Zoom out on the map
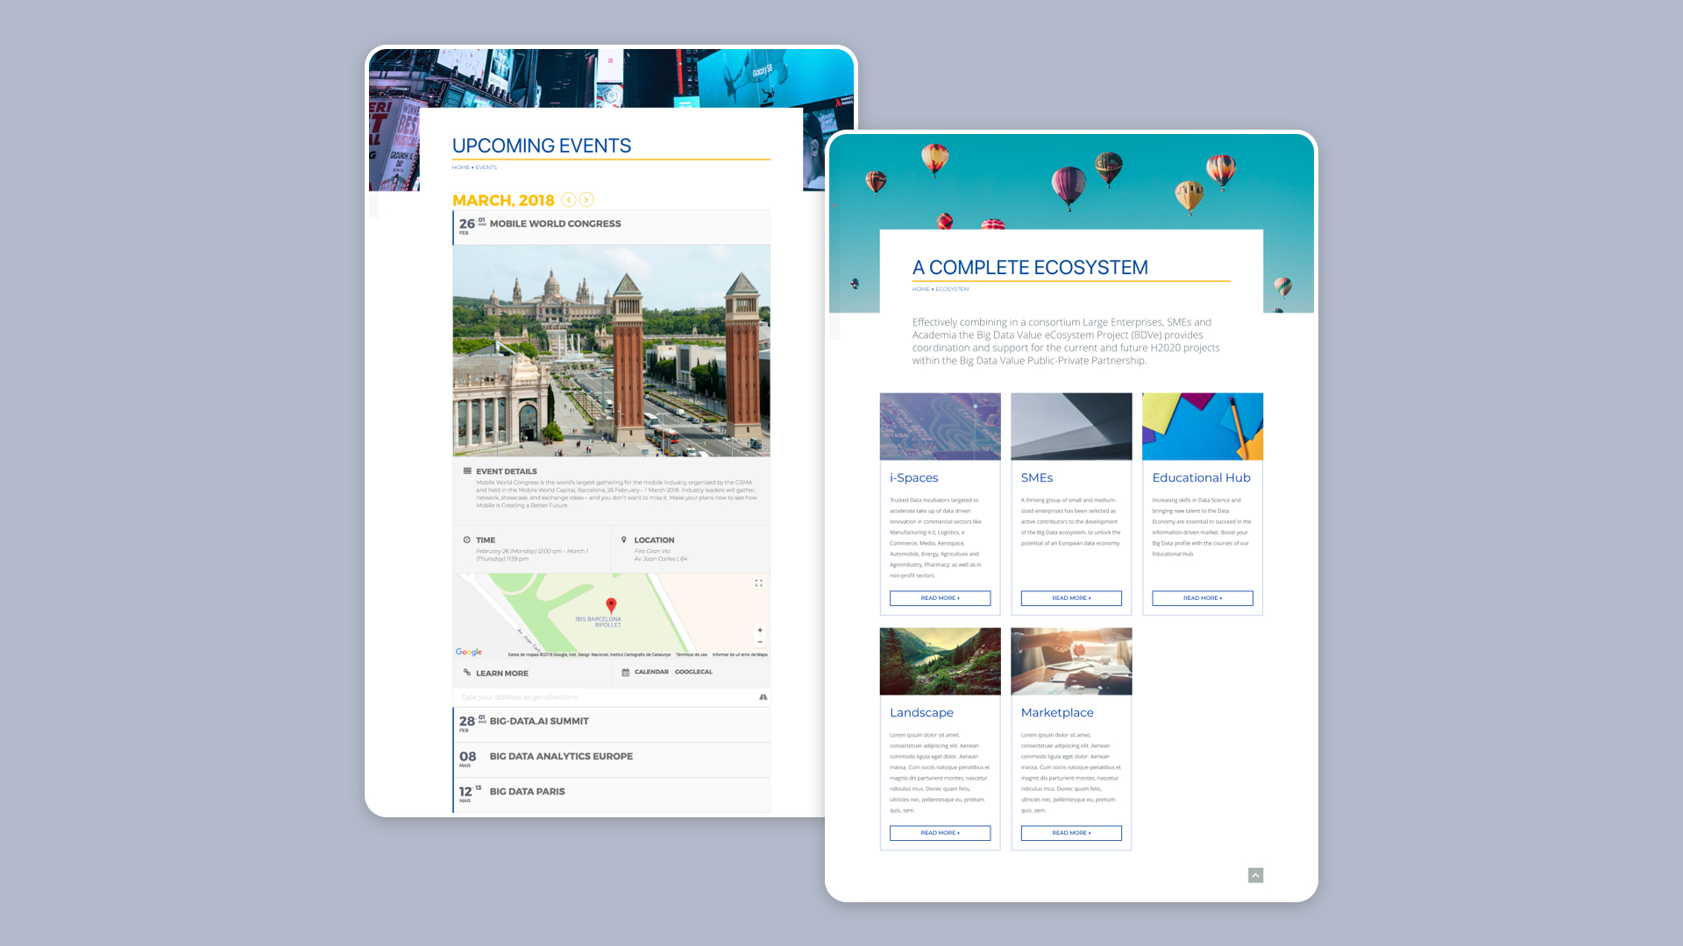This screenshot has width=1683, height=946. coord(760,642)
